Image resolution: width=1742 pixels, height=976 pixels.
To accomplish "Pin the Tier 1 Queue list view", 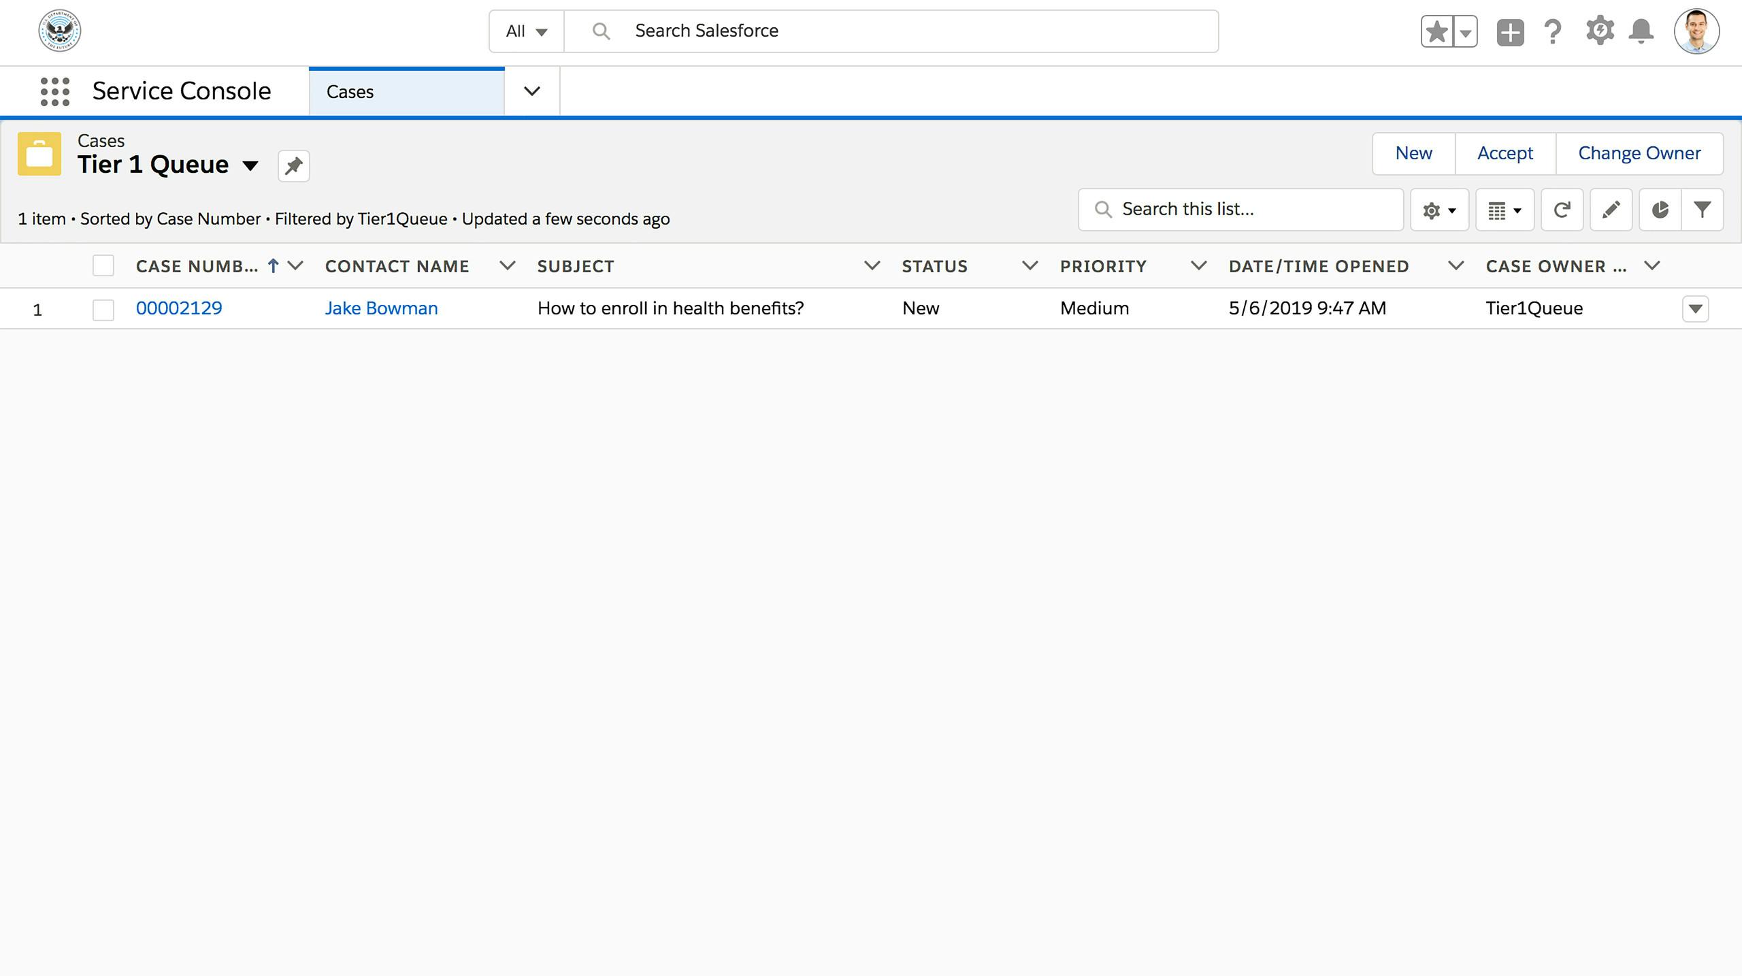I will tap(293, 166).
